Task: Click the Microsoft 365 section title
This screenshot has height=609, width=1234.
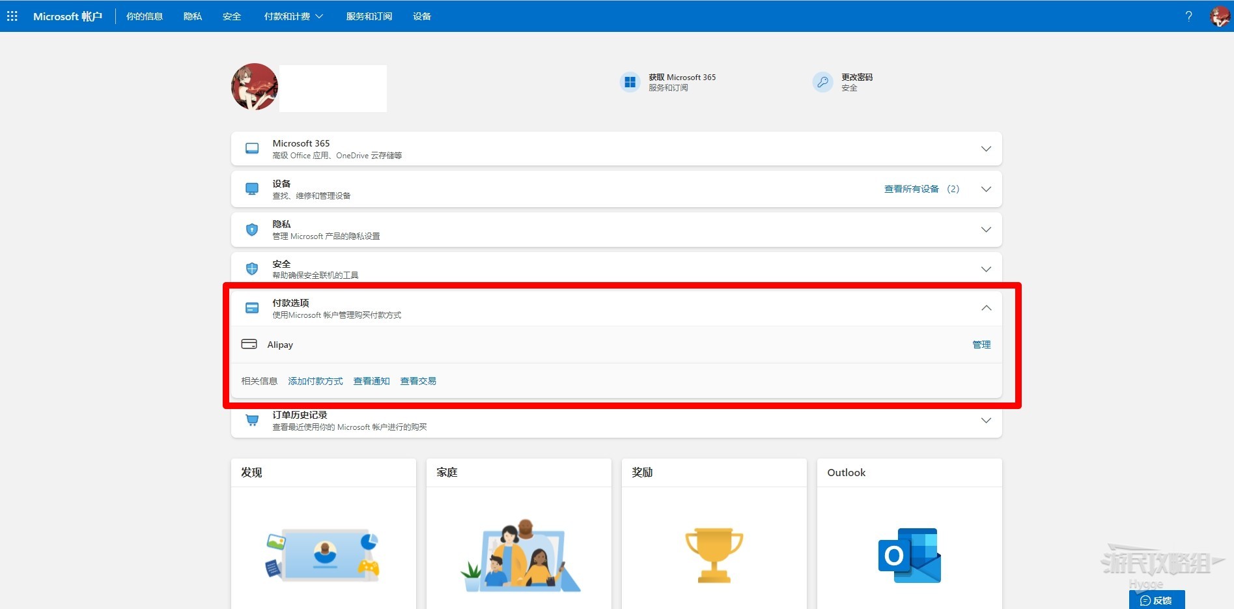Action: pyautogui.click(x=301, y=143)
